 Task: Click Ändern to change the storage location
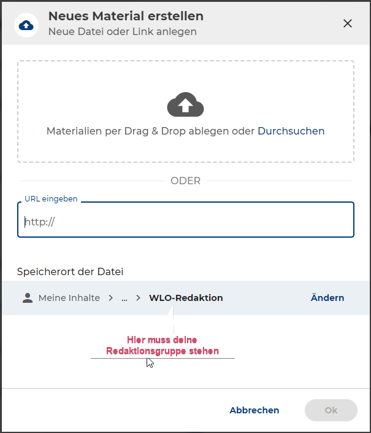click(327, 298)
